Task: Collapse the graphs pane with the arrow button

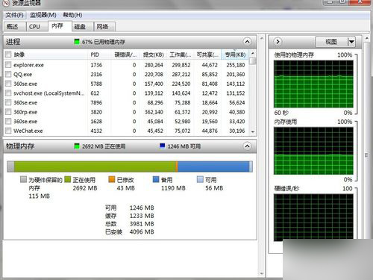Action: pos(278,42)
